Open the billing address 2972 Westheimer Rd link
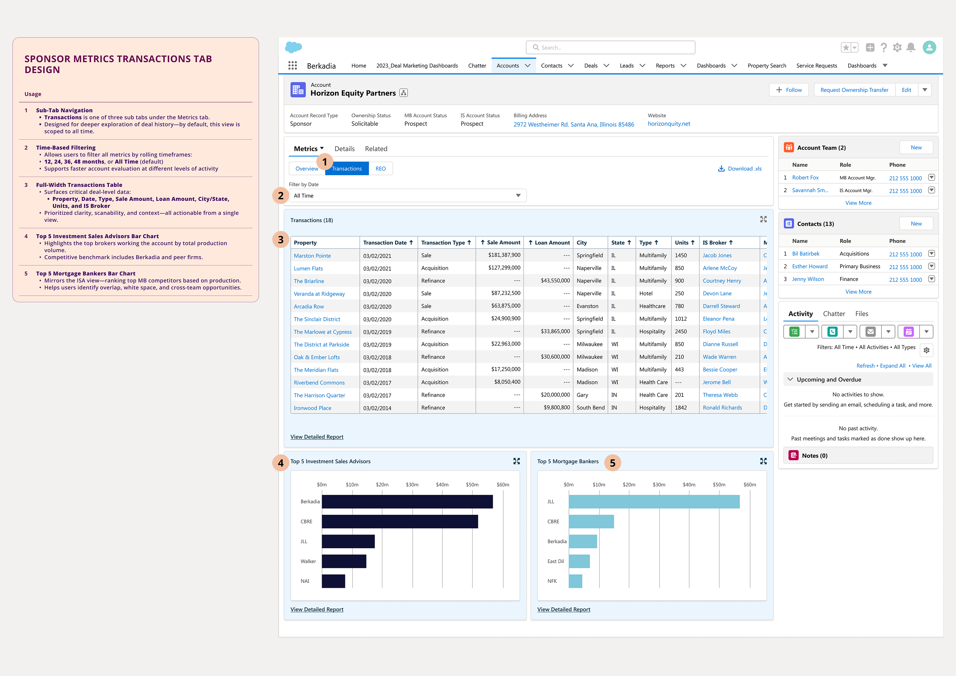Viewport: 956px width, 676px height. pyautogui.click(x=573, y=124)
